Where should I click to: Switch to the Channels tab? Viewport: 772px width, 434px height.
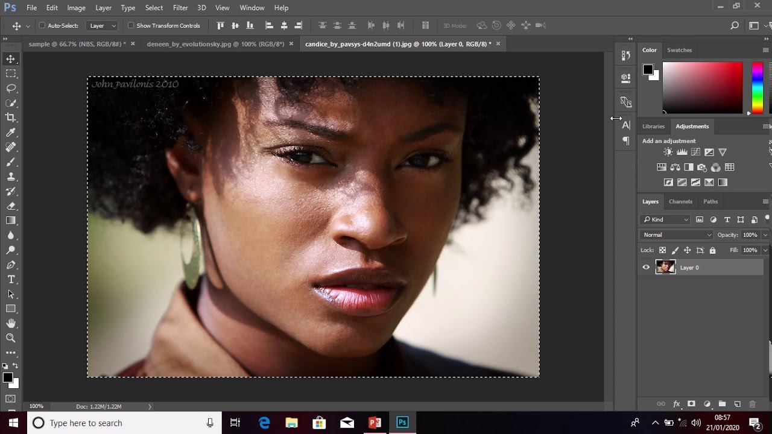(680, 201)
